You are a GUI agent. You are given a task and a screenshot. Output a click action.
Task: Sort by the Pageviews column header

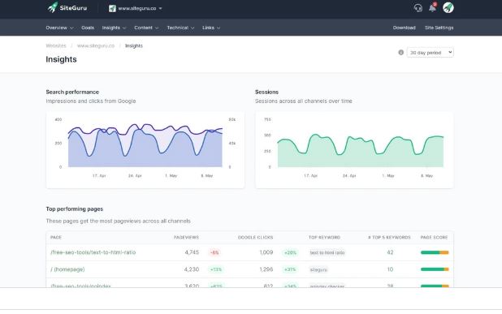coord(186,237)
